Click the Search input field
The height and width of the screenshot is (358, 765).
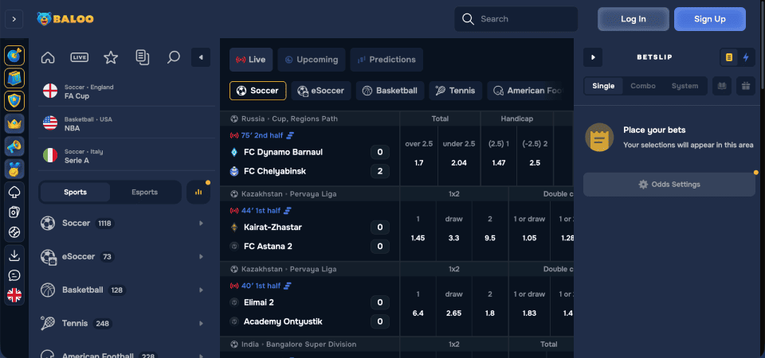click(x=516, y=19)
